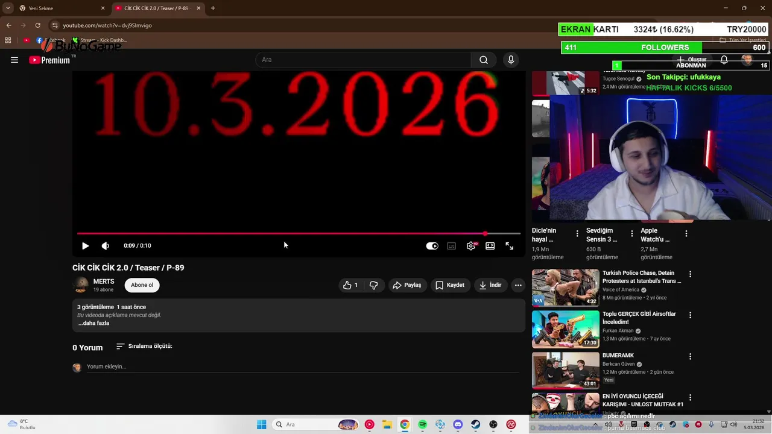This screenshot has height=434, width=772.
Task: Open menu for Sevdiğim Sensin 3 video
Action: [x=631, y=233]
